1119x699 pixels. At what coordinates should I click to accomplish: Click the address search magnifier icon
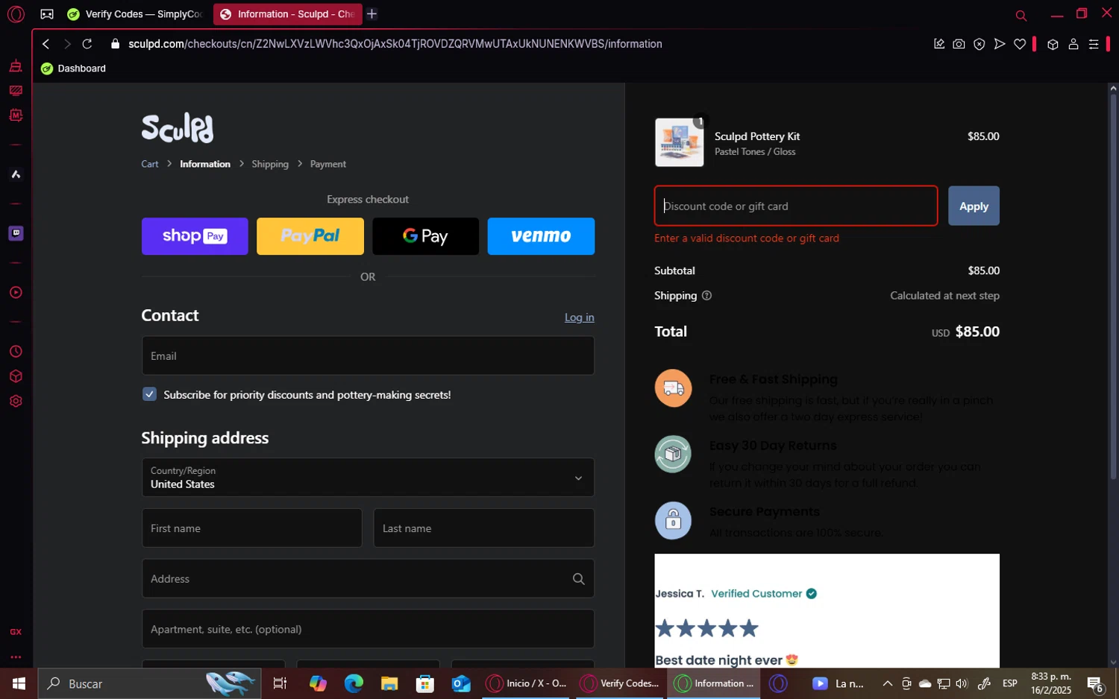tap(578, 579)
